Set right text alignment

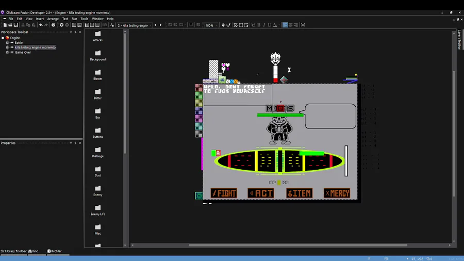[x=296, y=25]
